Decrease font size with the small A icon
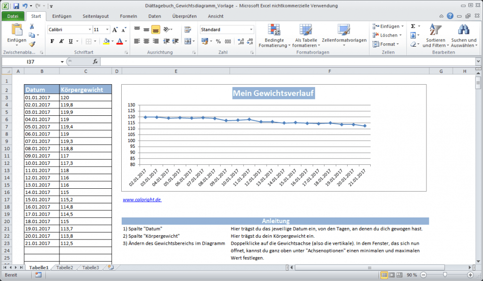 click(x=124, y=30)
